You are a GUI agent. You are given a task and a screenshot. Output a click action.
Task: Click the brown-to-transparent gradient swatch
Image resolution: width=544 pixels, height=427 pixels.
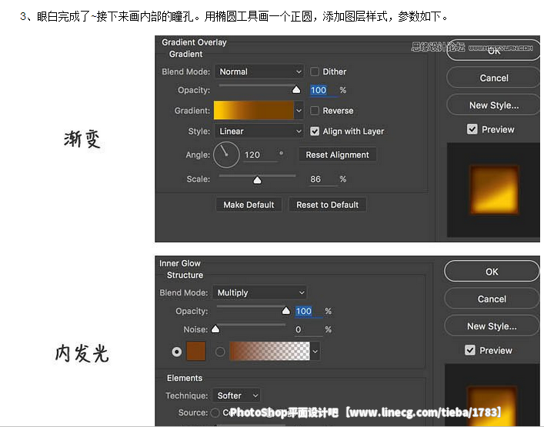tap(269, 351)
